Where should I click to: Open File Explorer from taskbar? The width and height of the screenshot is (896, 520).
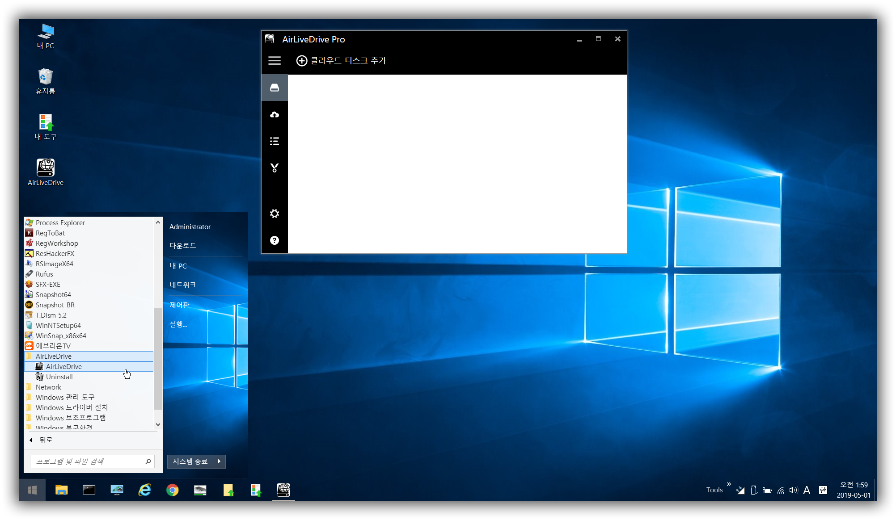tap(61, 490)
